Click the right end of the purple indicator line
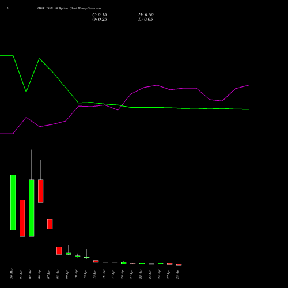288x288 pixels. coord(249,85)
